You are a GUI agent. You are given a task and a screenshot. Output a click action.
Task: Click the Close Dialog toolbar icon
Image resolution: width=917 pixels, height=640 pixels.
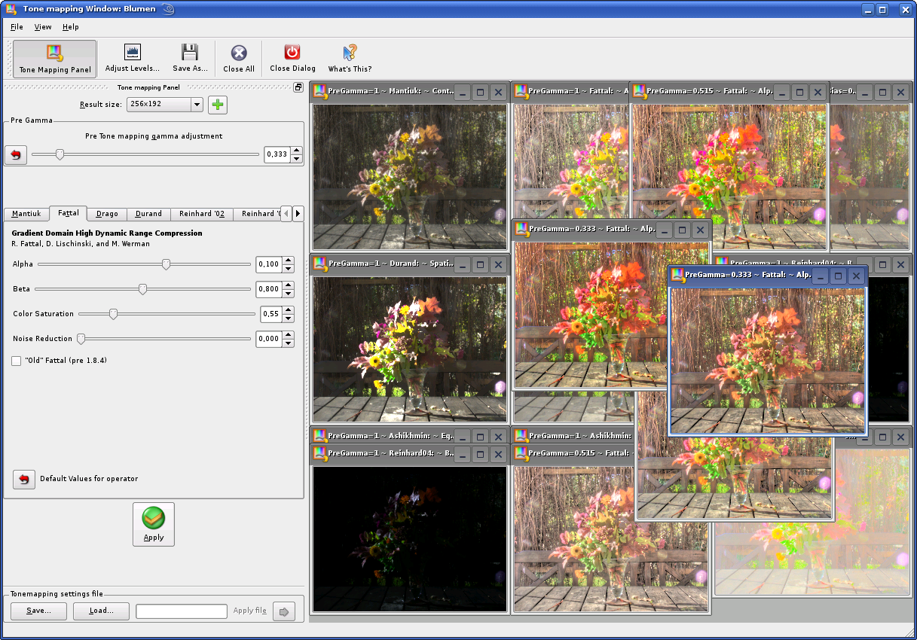point(292,58)
